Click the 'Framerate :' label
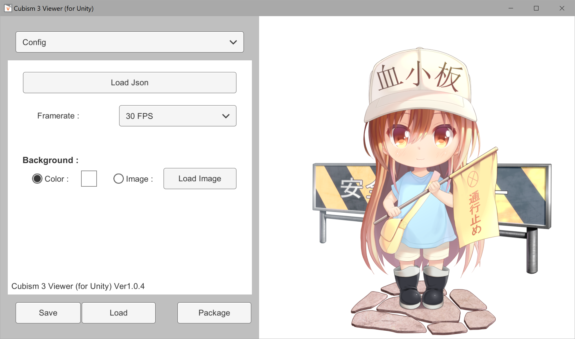Viewport: 575px width, 339px height. [58, 116]
